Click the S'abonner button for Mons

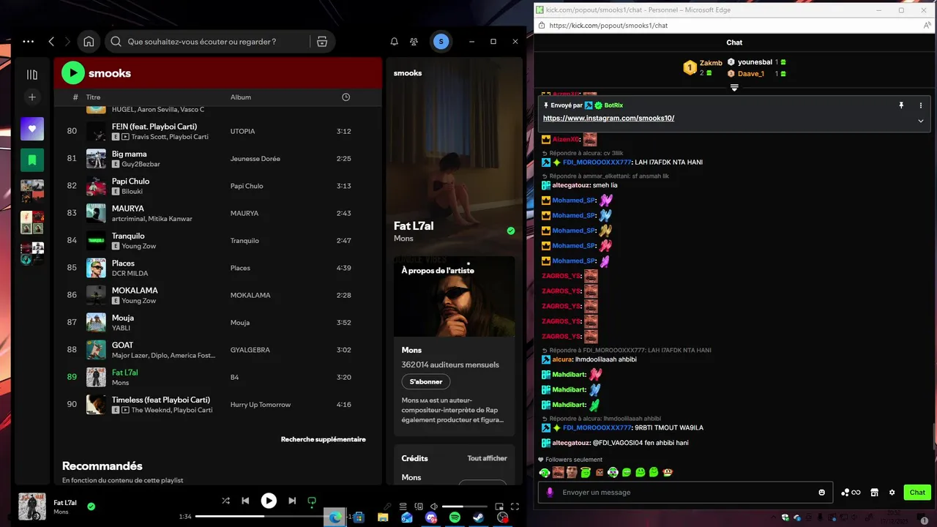[x=426, y=381]
